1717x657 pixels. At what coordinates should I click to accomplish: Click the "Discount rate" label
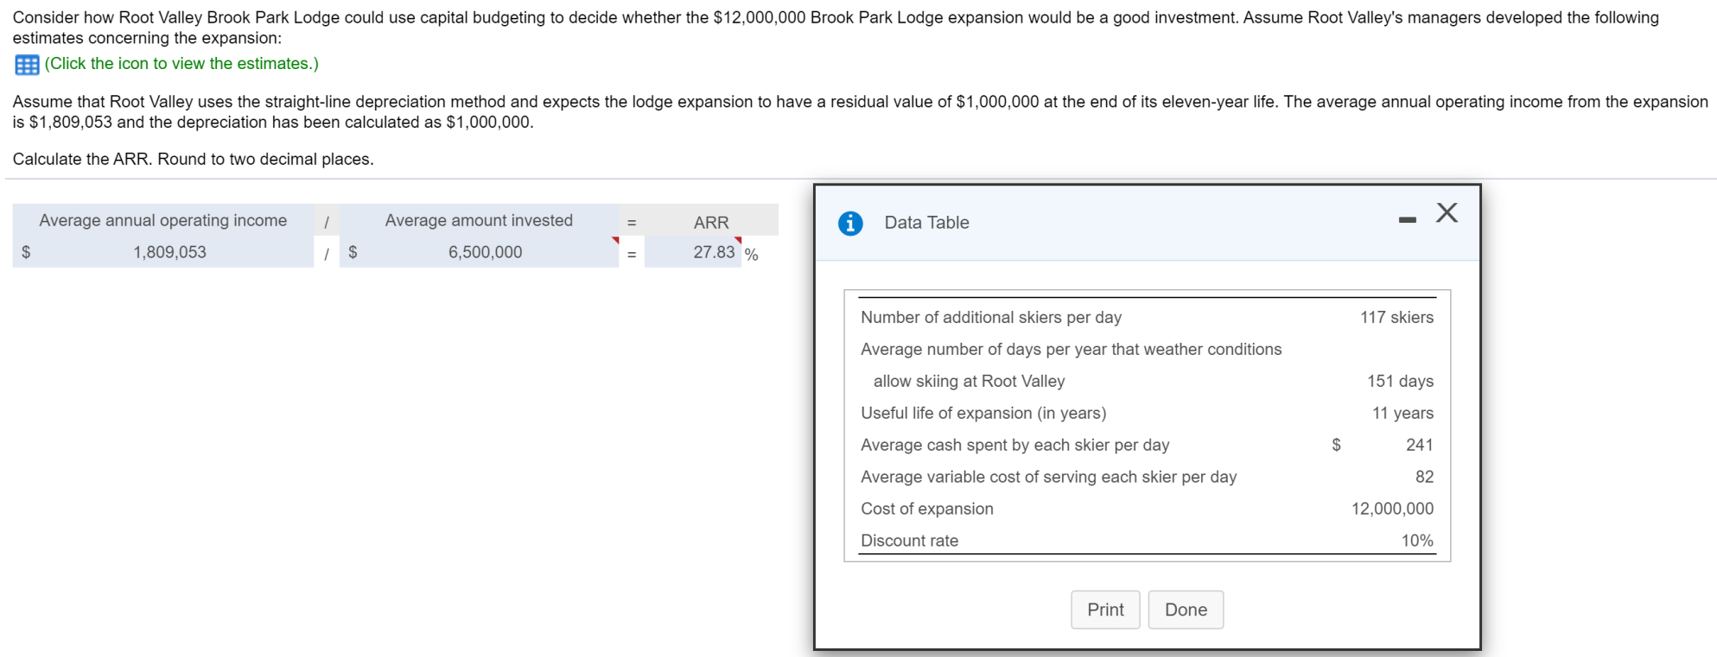pyautogui.click(x=909, y=541)
